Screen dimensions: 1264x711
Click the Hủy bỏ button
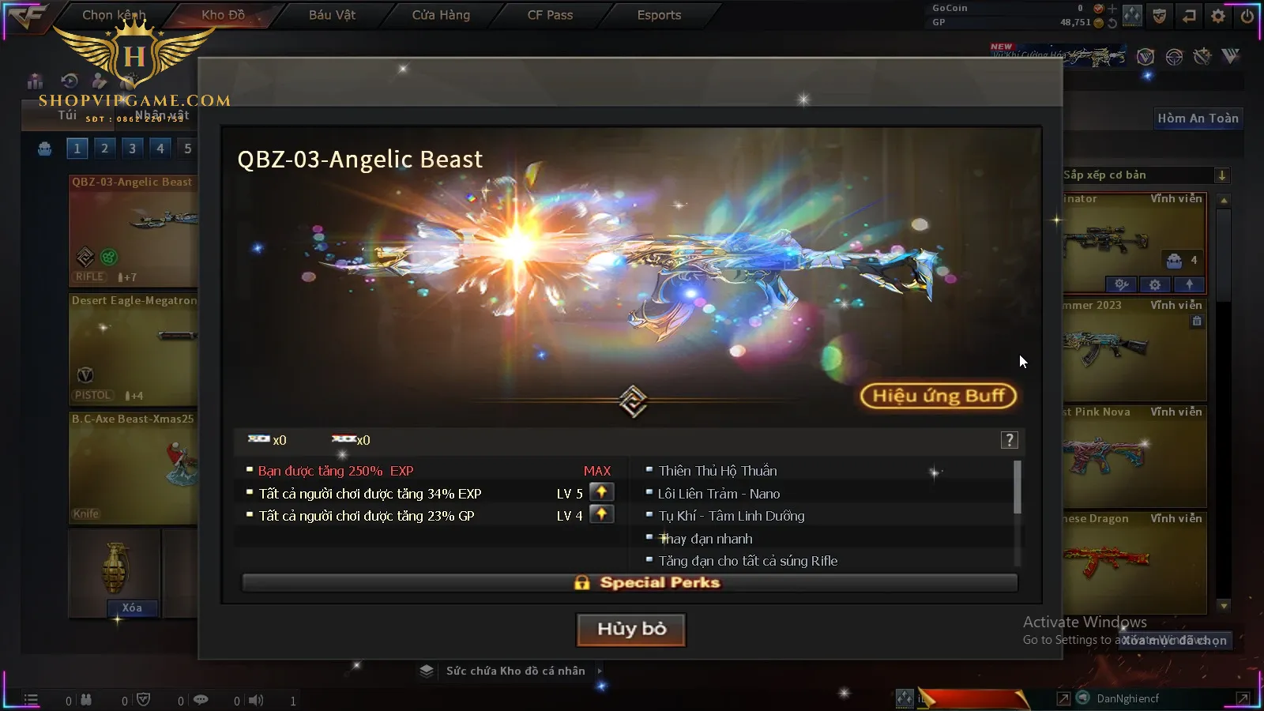pos(631,630)
